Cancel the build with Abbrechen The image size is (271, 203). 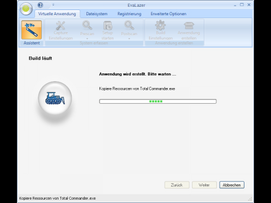[x=231, y=185]
